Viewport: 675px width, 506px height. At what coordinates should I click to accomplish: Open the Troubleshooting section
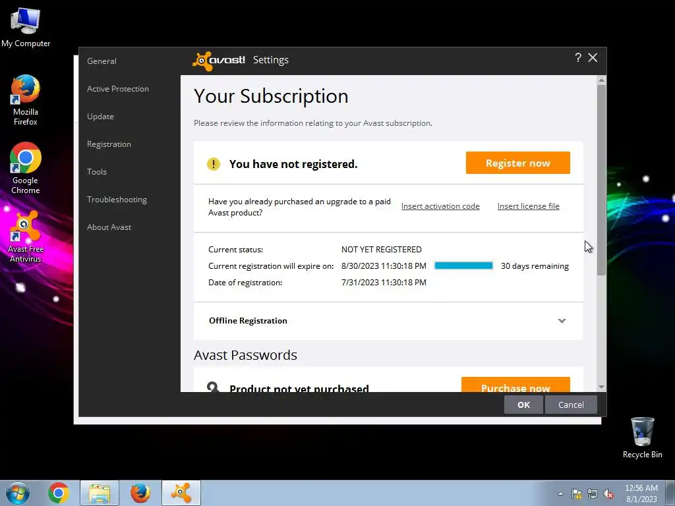117,200
